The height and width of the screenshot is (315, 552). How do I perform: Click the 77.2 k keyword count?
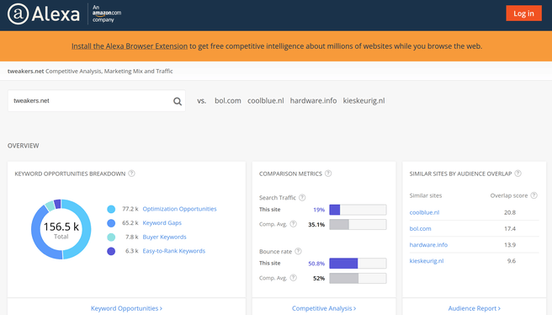pos(130,209)
